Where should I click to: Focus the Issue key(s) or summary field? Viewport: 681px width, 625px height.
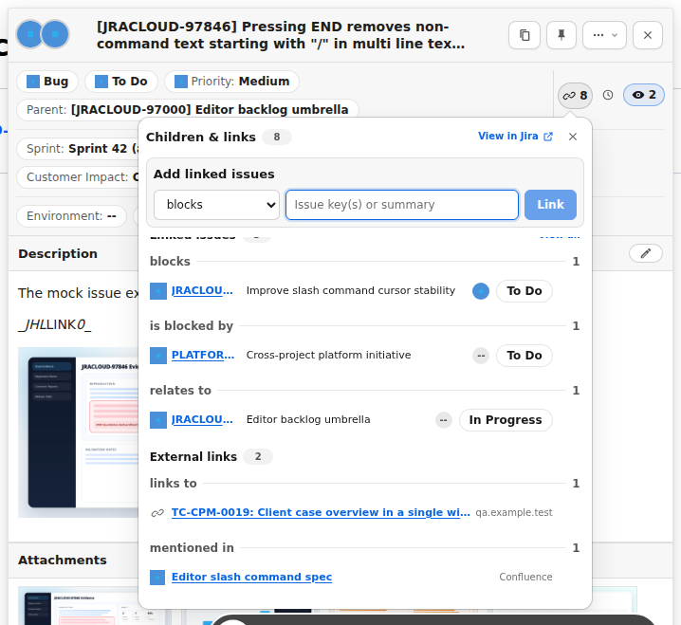(402, 205)
